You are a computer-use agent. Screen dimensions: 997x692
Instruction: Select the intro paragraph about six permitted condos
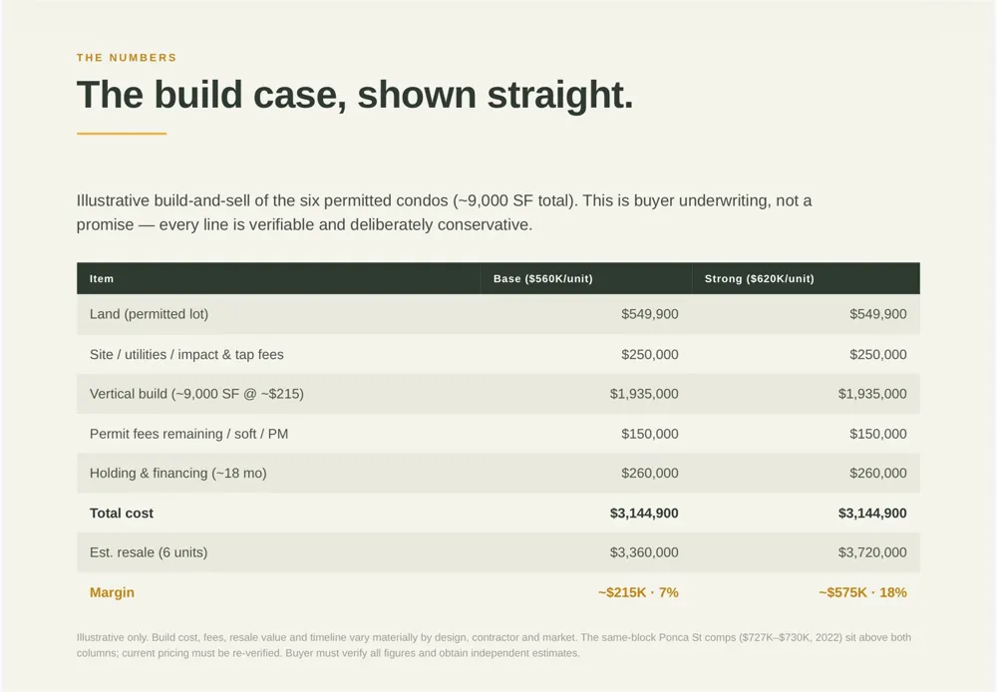click(x=445, y=212)
